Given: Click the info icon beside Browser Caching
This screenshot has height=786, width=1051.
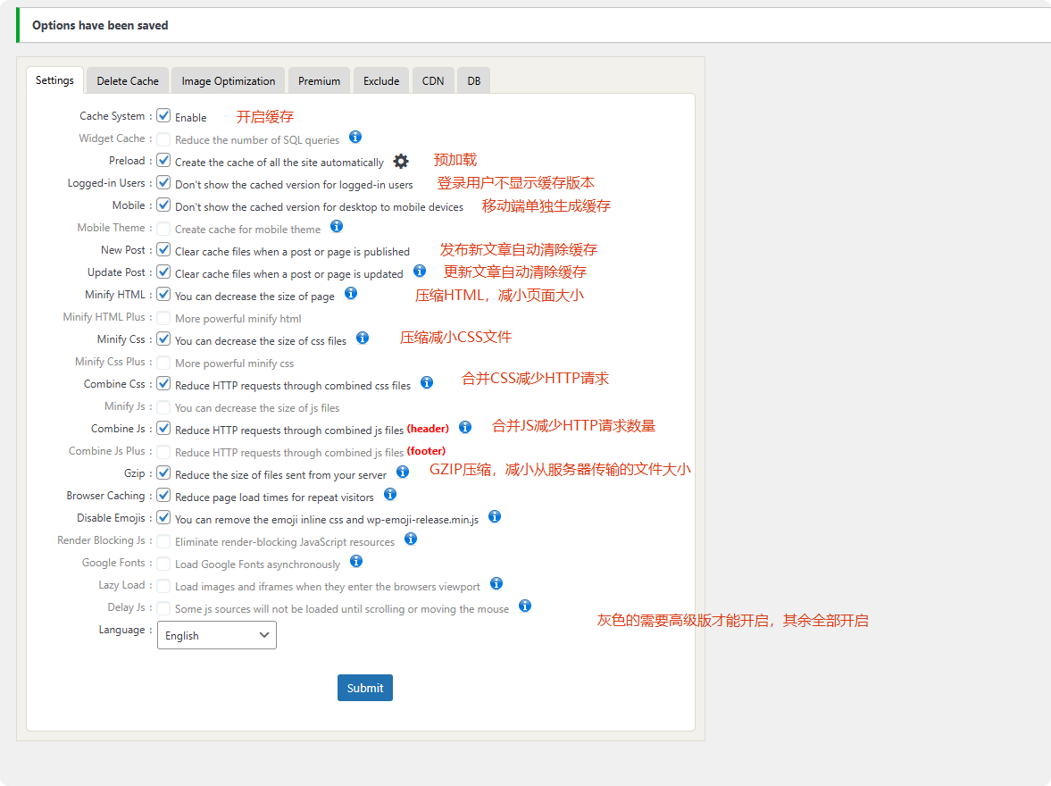Looking at the screenshot, I should tap(390, 494).
